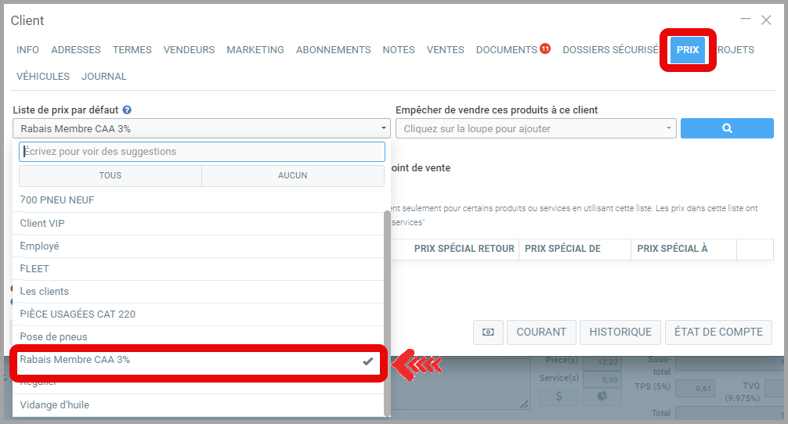The height and width of the screenshot is (424, 788).
Task: Click the price list vertical scrollbar
Action: coord(387,313)
